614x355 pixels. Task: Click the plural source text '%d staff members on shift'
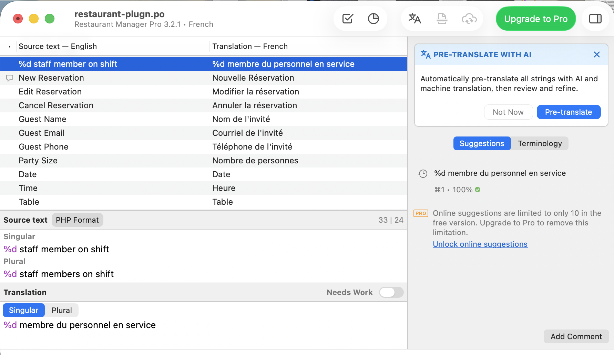pos(59,274)
